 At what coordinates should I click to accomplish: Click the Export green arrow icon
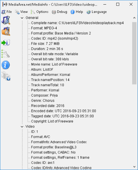pos(6,42)
